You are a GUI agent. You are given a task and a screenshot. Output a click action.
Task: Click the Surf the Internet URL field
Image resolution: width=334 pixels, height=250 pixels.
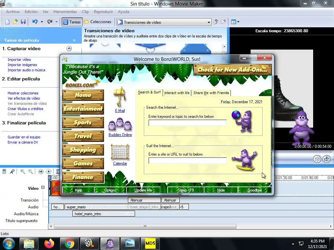point(188,160)
